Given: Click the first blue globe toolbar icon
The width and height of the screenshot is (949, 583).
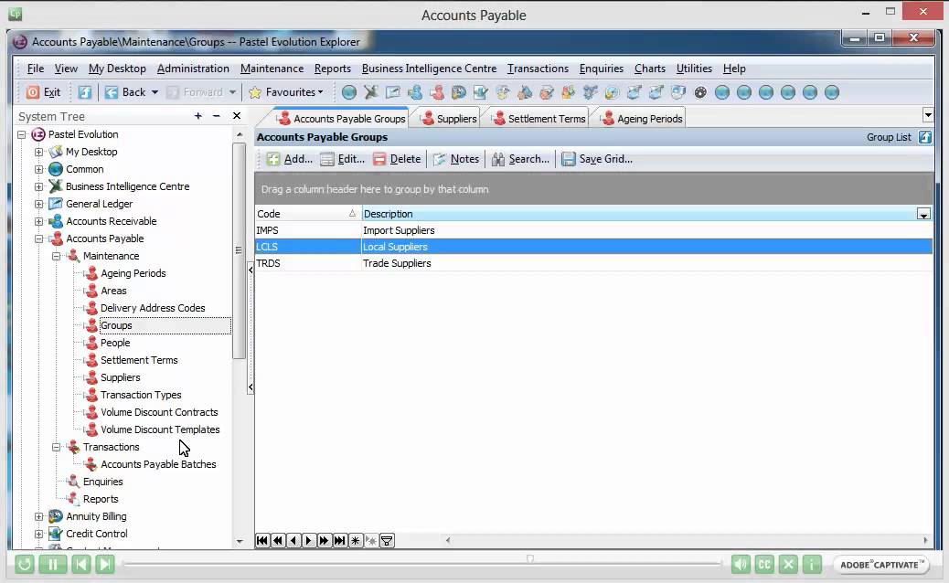Looking at the screenshot, I should [x=348, y=92].
